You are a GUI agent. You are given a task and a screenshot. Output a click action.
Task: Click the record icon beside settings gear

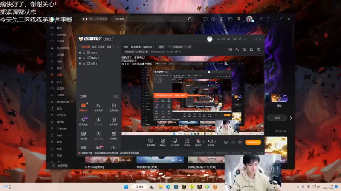coord(226,142)
